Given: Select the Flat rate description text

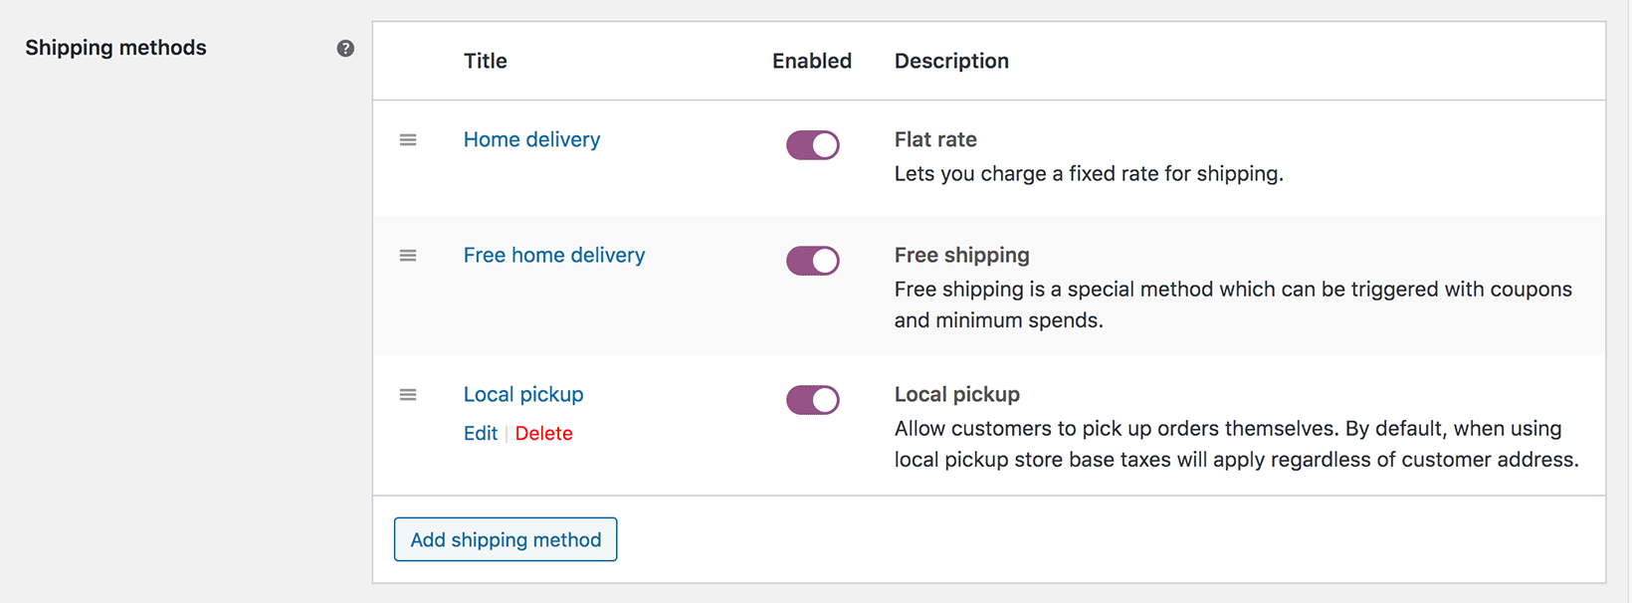Looking at the screenshot, I should point(1089,173).
